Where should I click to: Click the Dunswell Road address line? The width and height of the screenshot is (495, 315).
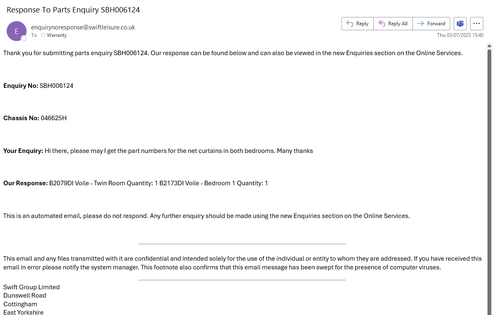tap(25, 296)
